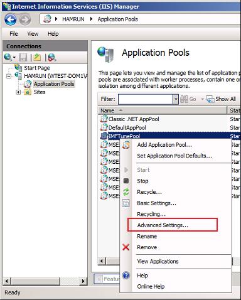241x300 pixels.
Task: Open the Filter dropdown arrow
Action: click(x=176, y=99)
